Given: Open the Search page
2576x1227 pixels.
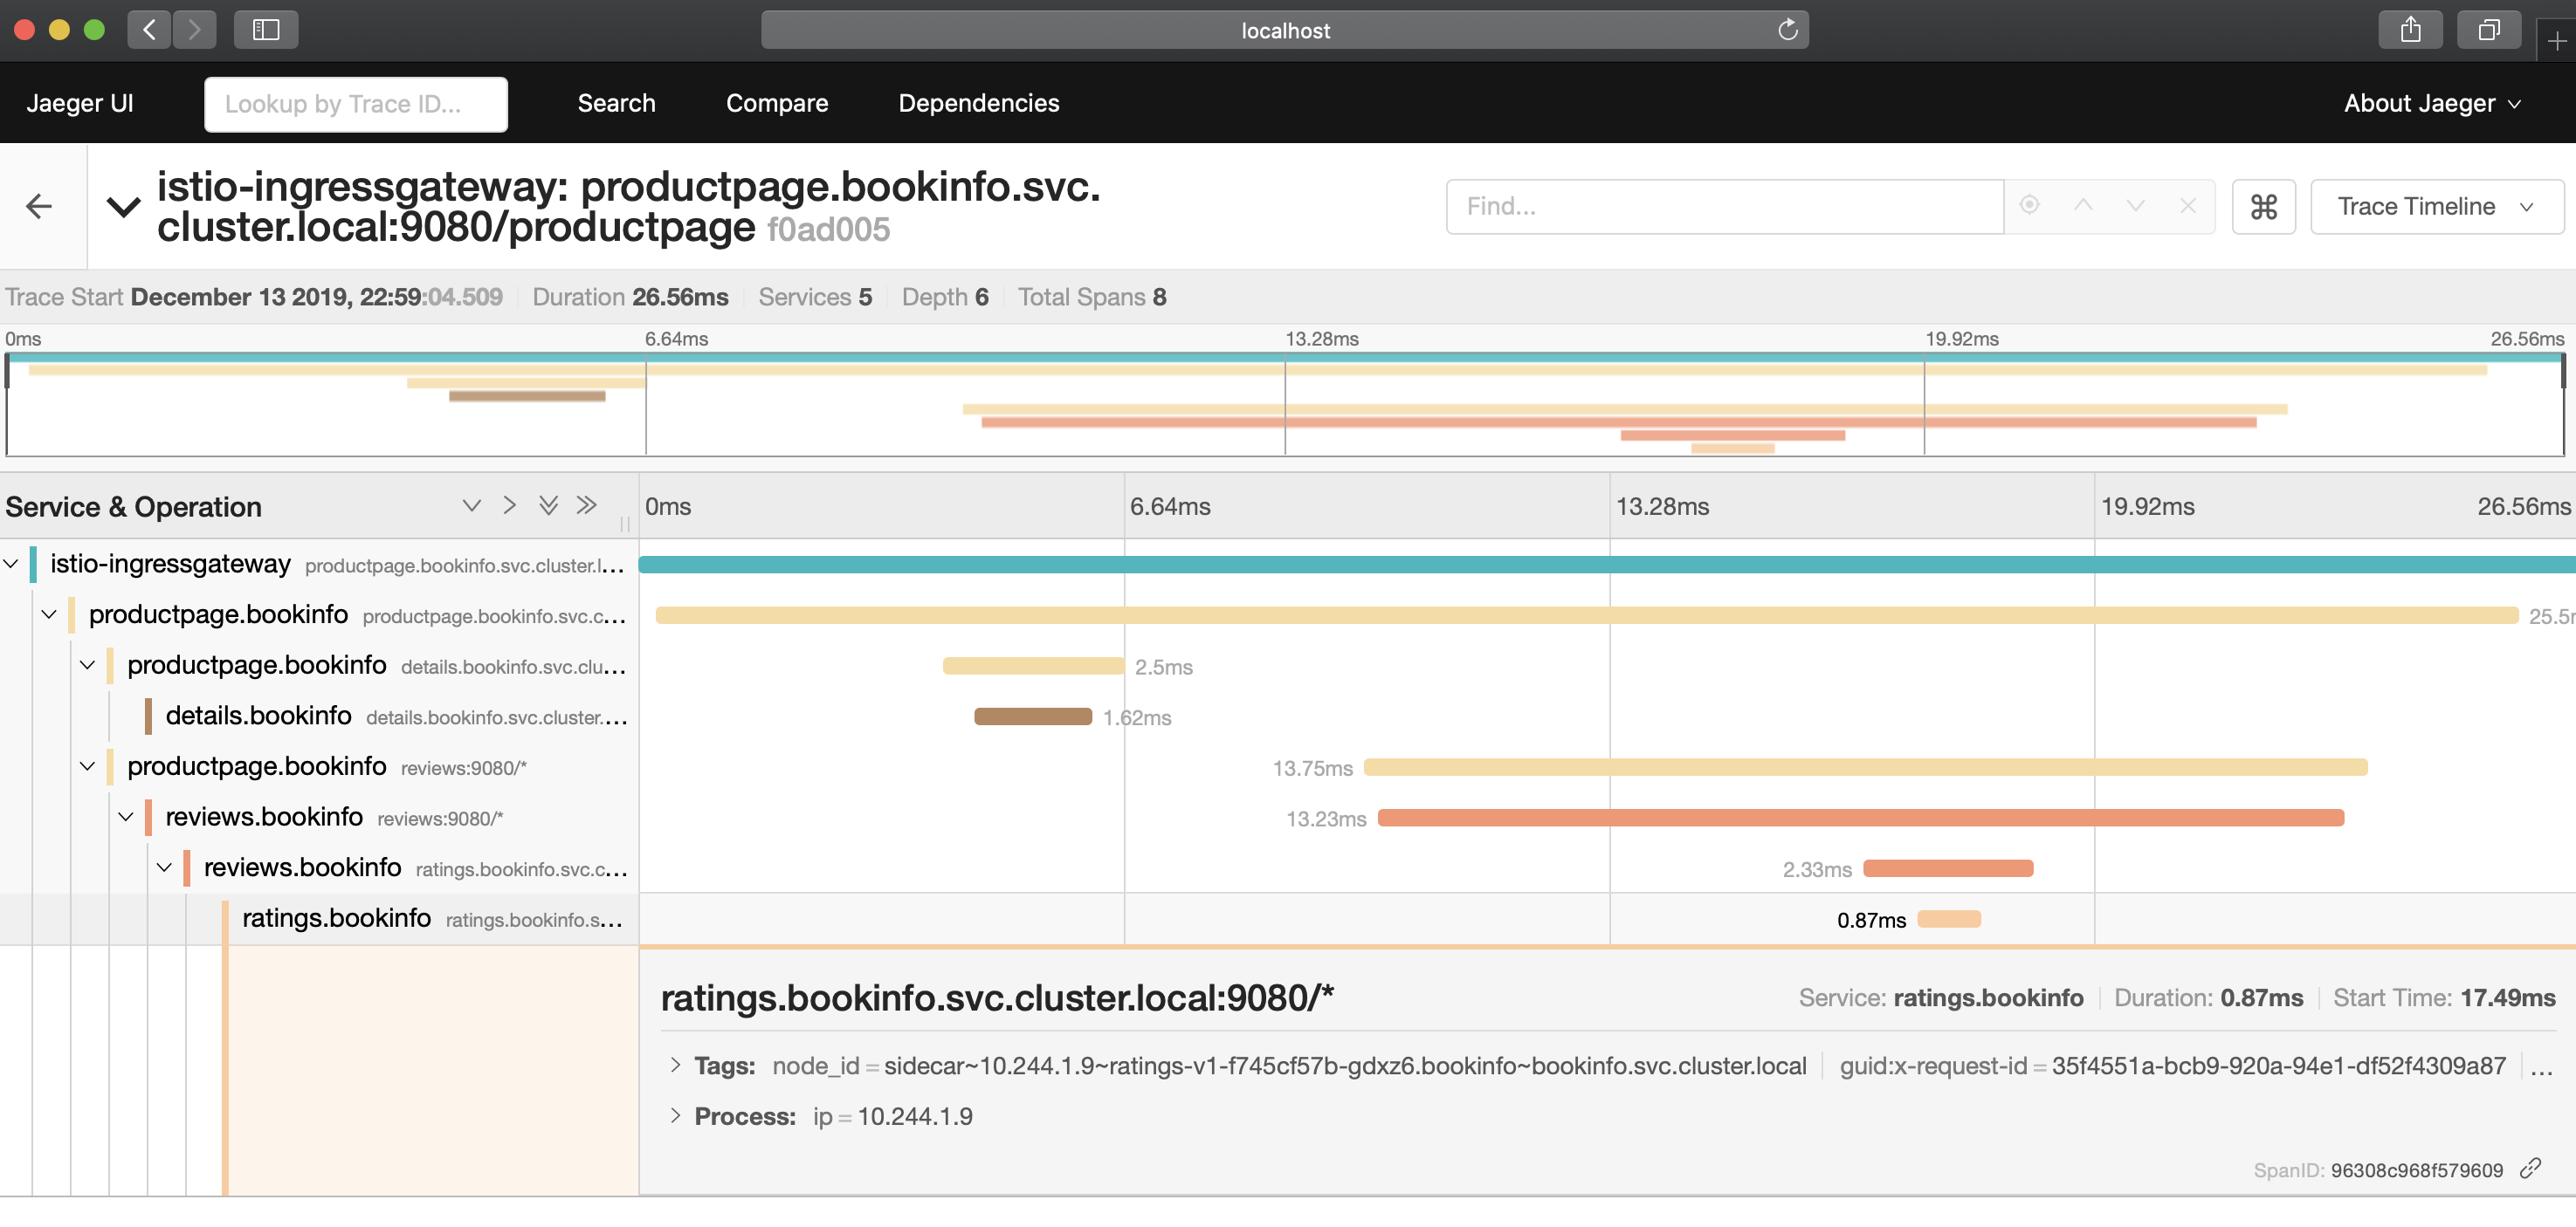Looking at the screenshot, I should click(x=616, y=103).
